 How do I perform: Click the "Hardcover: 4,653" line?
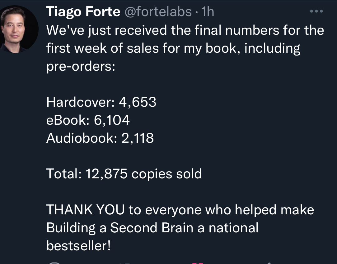101,102
